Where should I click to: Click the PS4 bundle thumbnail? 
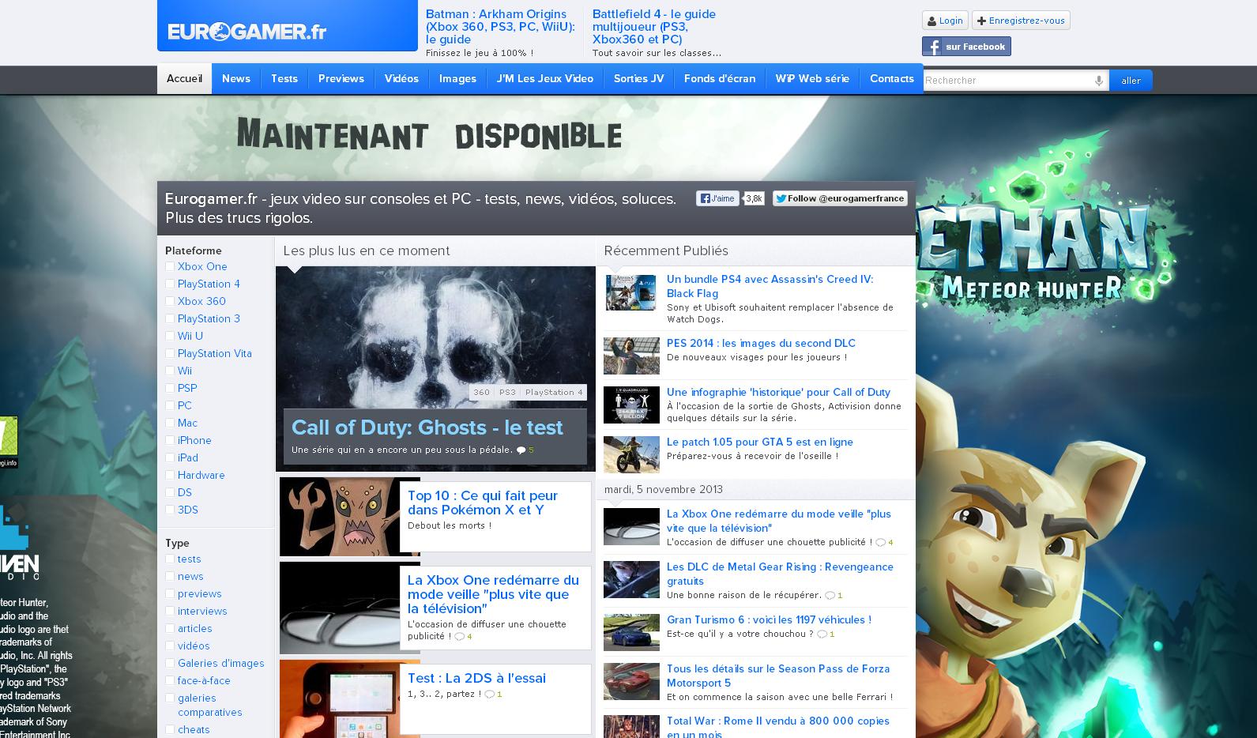(x=631, y=292)
